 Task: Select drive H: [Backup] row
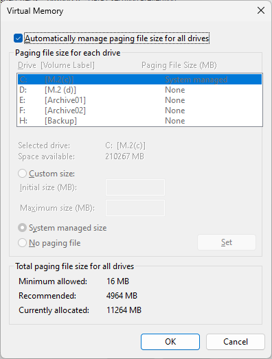point(139,121)
